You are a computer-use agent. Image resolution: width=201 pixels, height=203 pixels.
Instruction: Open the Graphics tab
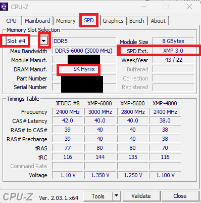(113, 21)
